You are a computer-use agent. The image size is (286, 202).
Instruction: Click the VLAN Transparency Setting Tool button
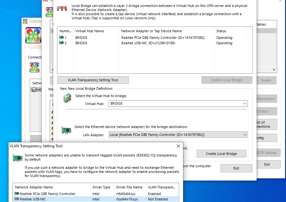(93, 80)
